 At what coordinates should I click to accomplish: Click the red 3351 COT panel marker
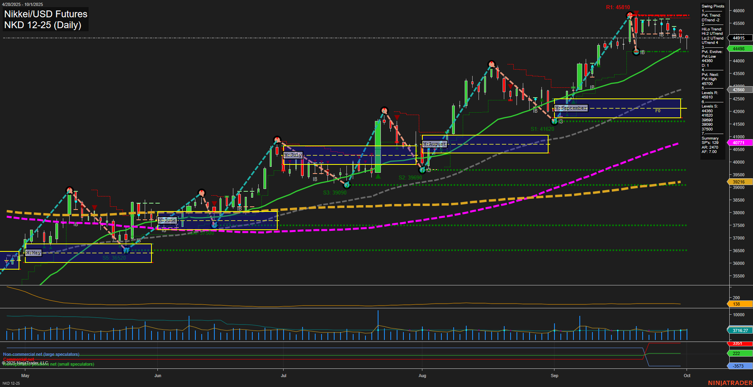coord(738,343)
